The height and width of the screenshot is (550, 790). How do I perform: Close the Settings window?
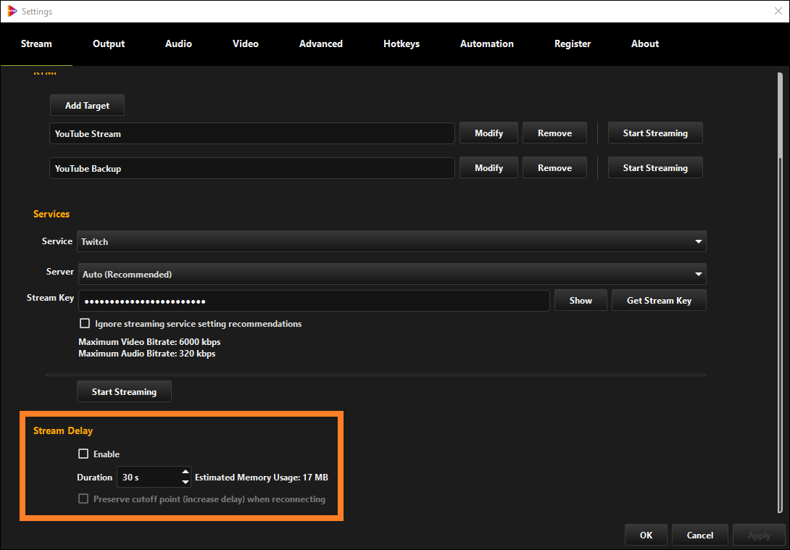pos(778,11)
